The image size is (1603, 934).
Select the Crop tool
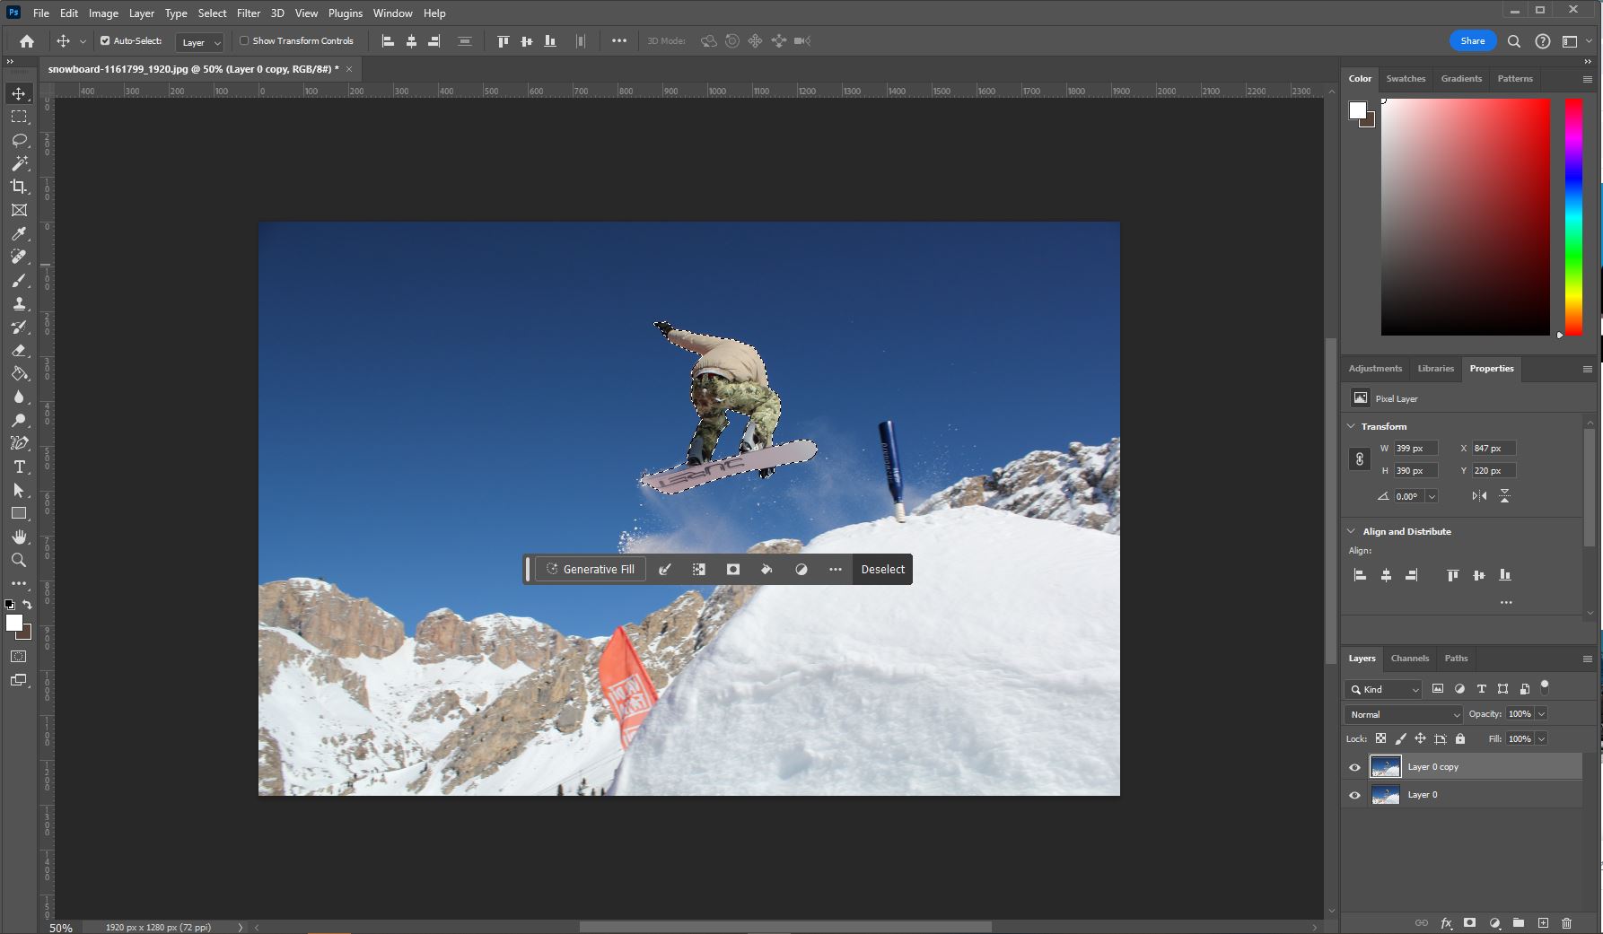tap(19, 187)
